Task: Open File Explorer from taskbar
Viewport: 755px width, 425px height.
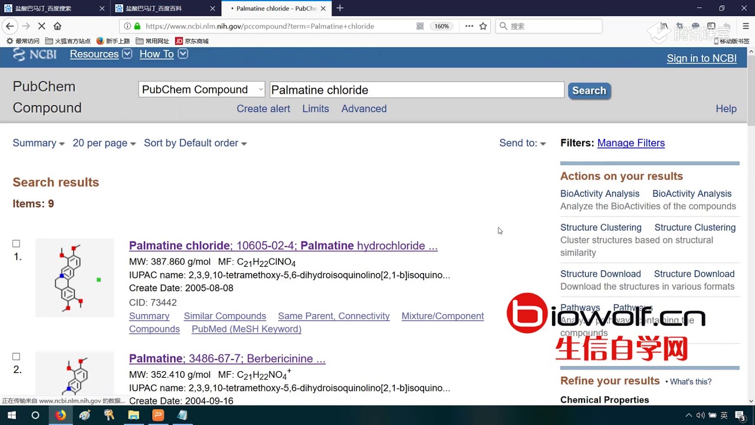Action: [x=133, y=415]
